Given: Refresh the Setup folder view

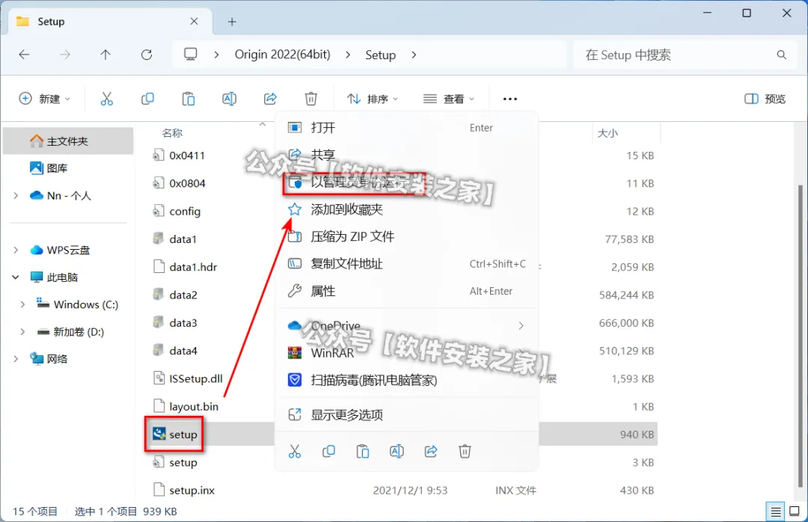Looking at the screenshot, I should 147,55.
